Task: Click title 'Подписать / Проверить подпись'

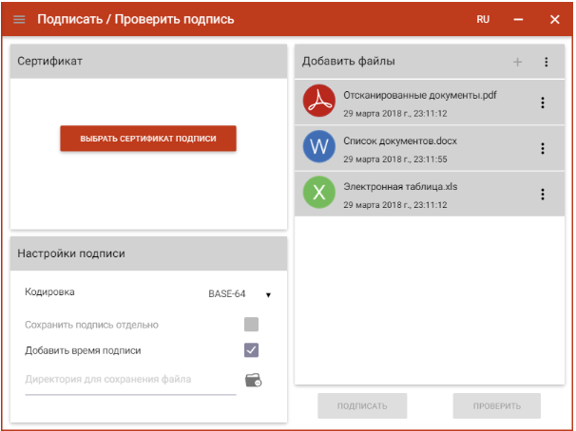Action: click(x=136, y=19)
